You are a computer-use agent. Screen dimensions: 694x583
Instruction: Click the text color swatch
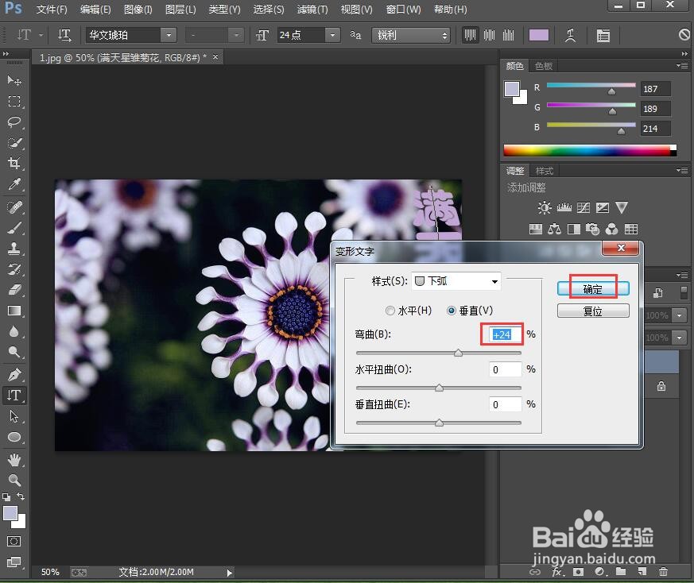pyautogui.click(x=539, y=35)
